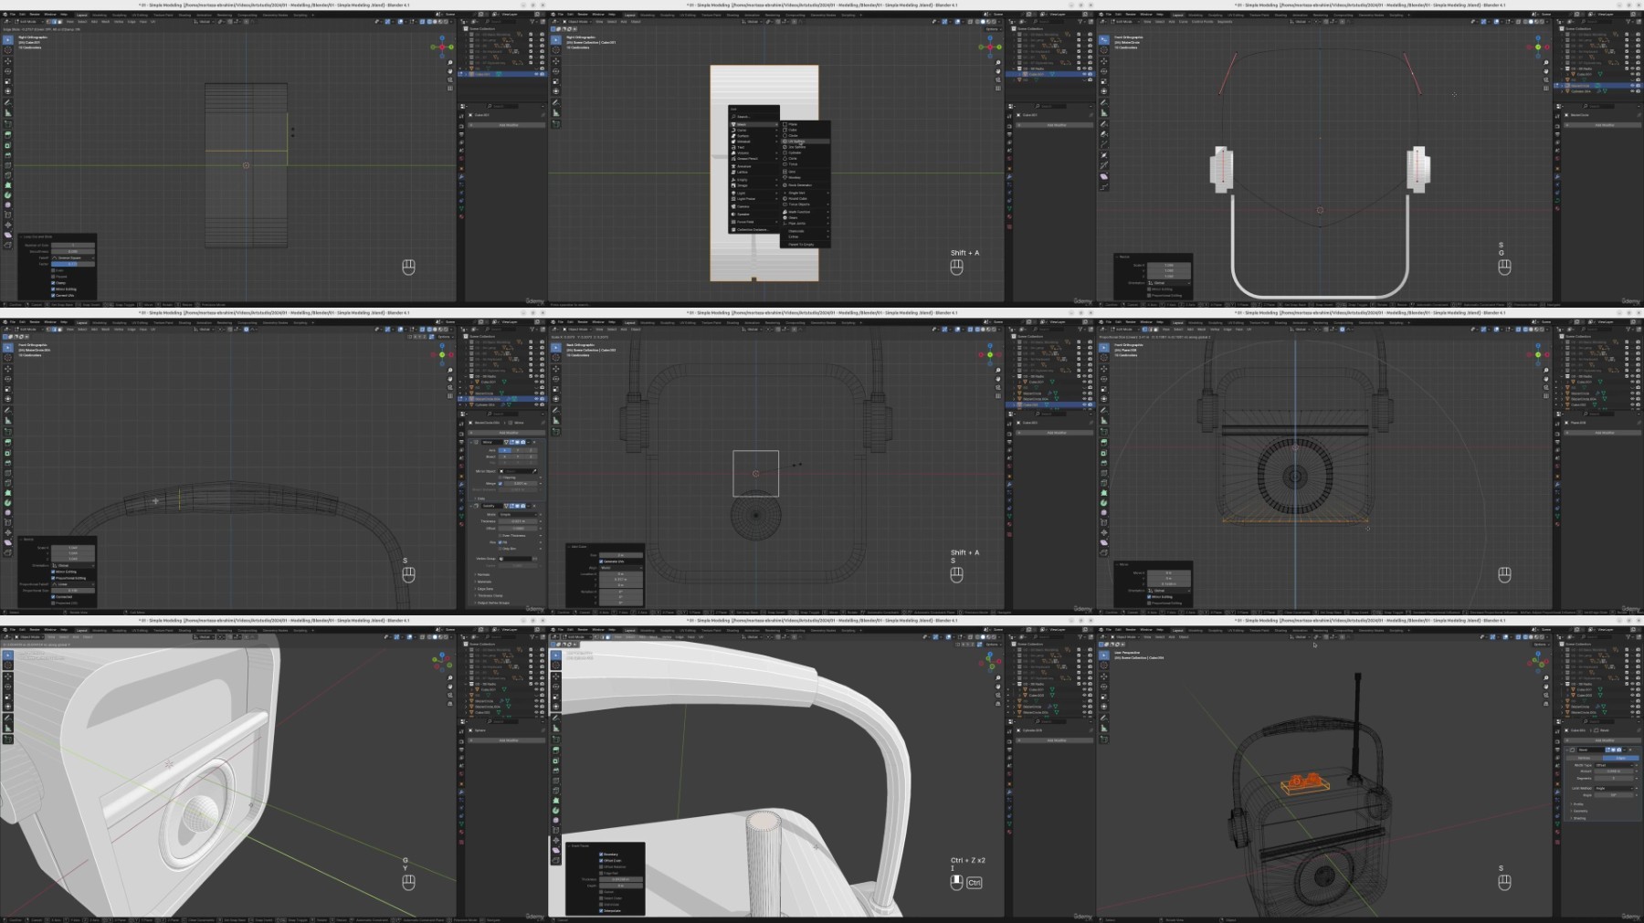1644x923 pixels.
Task: Open File menu in top-middle window
Action: [561, 15]
